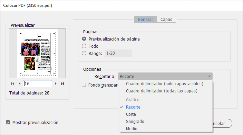Go to next page arrow
The width and height of the screenshot is (243, 135).
[x=56, y=83]
